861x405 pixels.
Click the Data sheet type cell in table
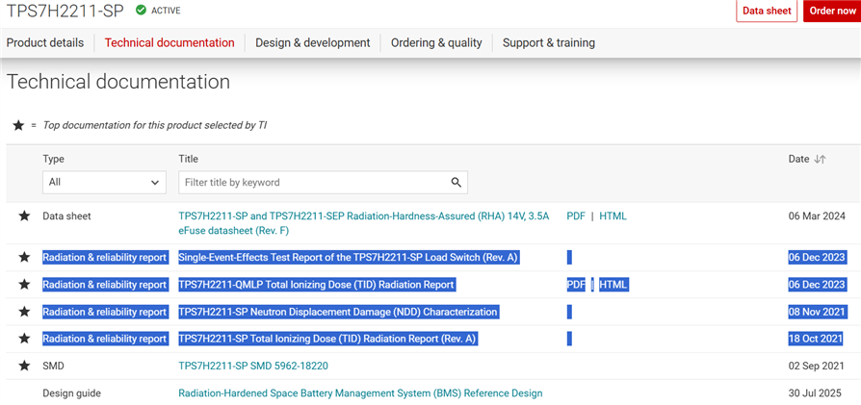point(66,216)
